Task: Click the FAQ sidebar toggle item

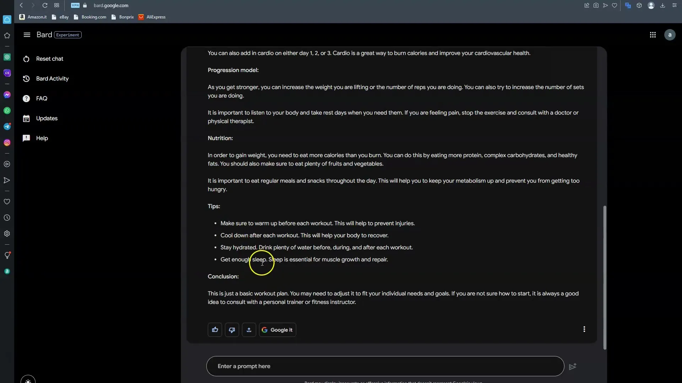Action: pyautogui.click(x=42, y=98)
